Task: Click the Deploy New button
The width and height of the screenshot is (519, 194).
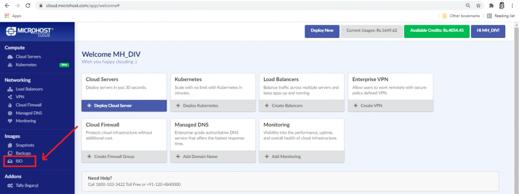Action: pyautogui.click(x=322, y=31)
